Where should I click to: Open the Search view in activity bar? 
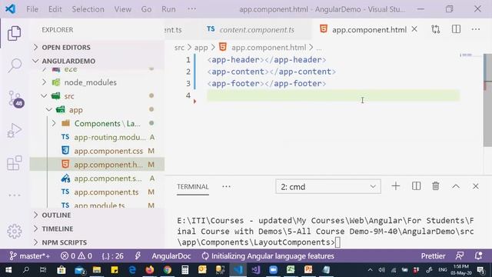coord(15,65)
